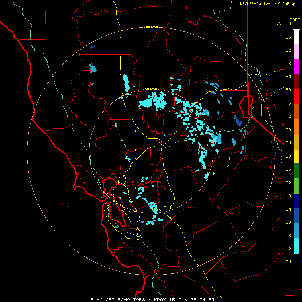Click the '04:59' timestamp
The height and width of the screenshot is (302, 302).
click(x=207, y=300)
